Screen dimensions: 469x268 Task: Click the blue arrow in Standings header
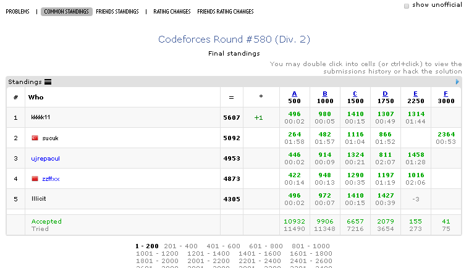457,82
